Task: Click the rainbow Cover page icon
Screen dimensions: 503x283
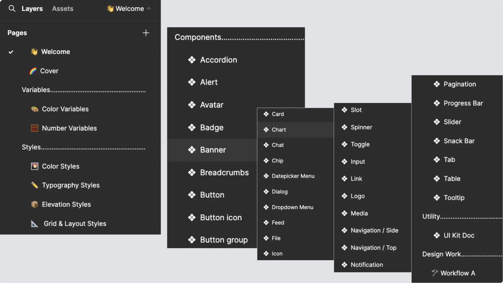Action: point(33,71)
